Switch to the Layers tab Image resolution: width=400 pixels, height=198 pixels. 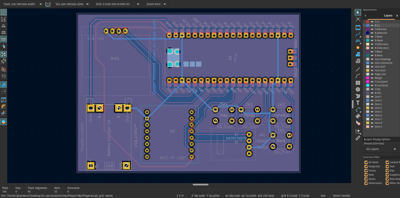[388, 15]
